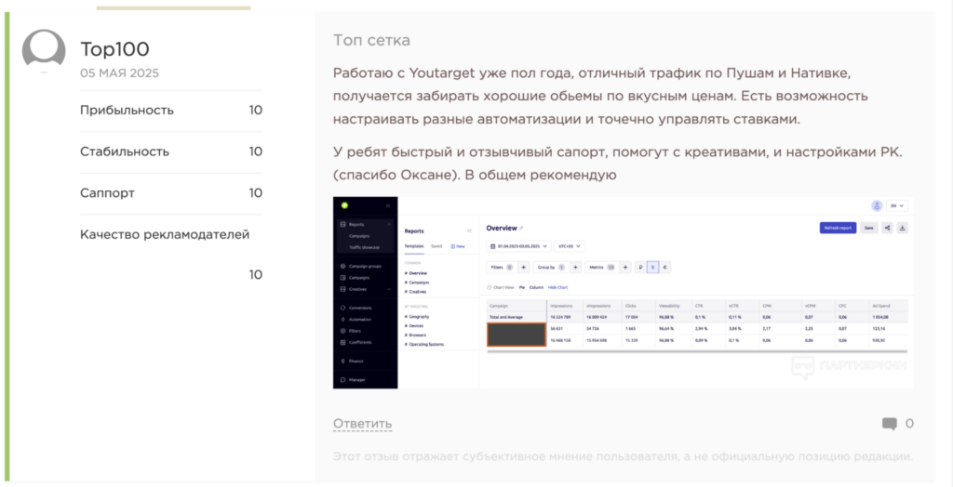Open Coefficients in dashboard sidebar
Screen dimensions: 953x487
(356, 342)
